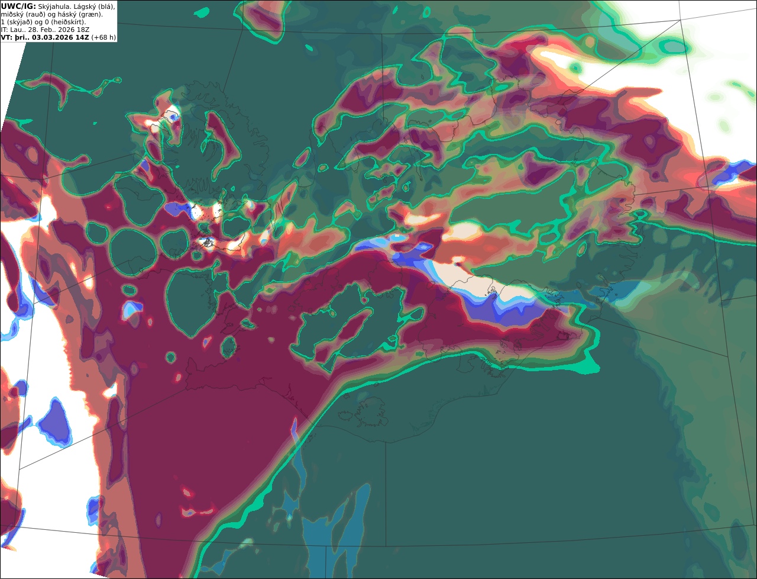The height and width of the screenshot is (579, 757).
Task: Click the bold 'UWC/IG:' label
Action: tap(18, 7)
